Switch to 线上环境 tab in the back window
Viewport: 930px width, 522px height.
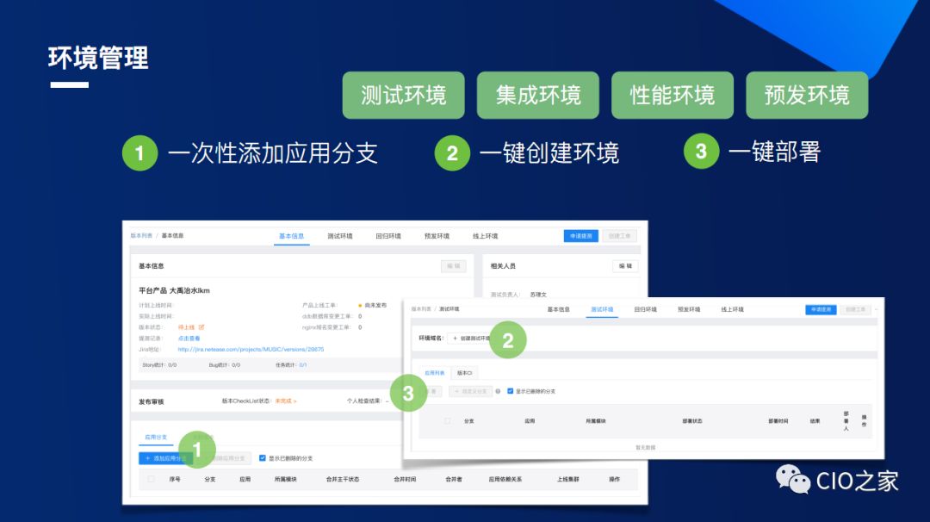pos(485,236)
